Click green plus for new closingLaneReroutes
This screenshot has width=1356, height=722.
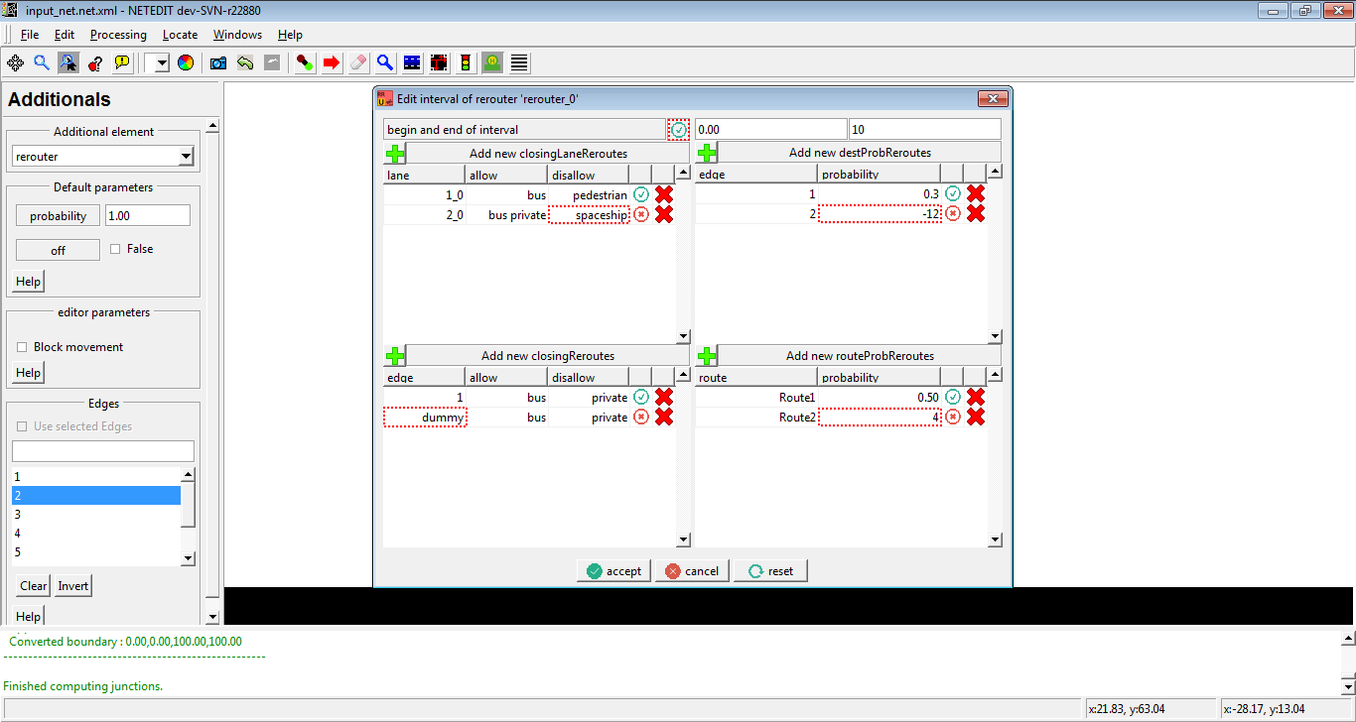[x=395, y=154]
